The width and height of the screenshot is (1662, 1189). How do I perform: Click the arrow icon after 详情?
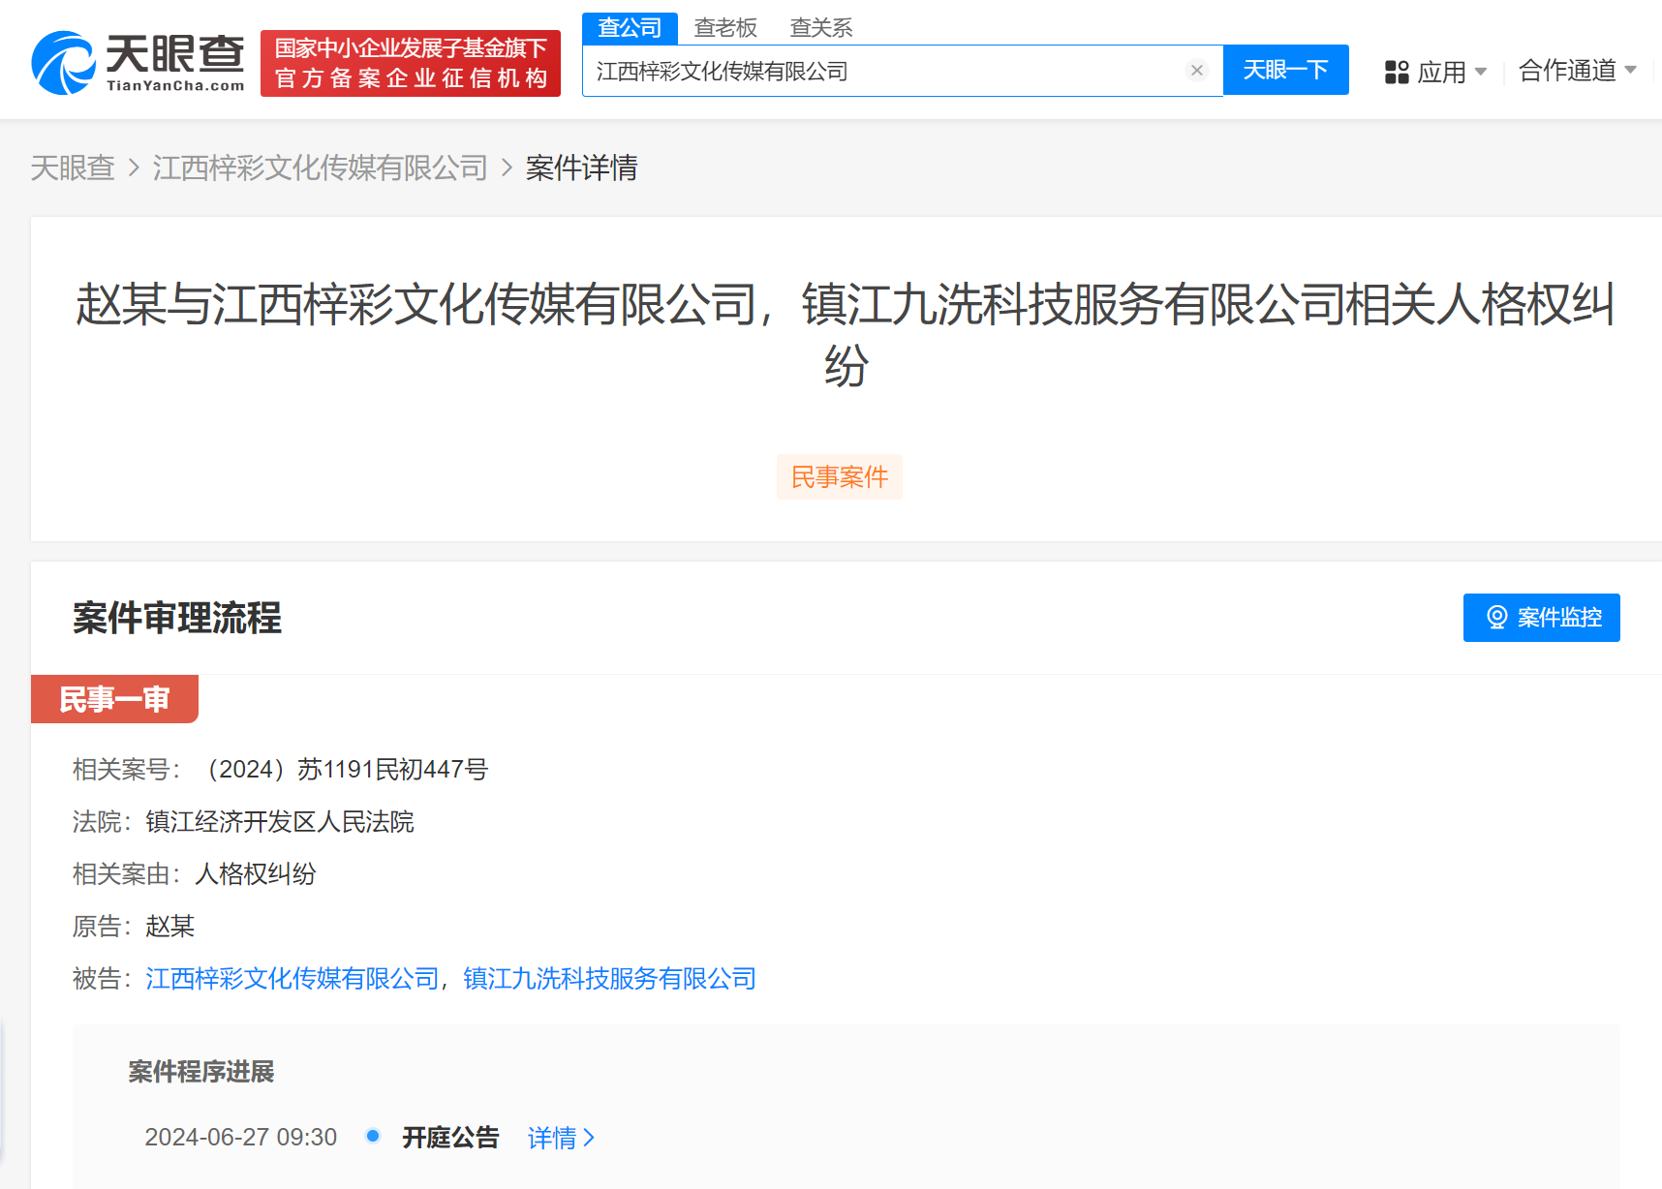pos(592,1138)
